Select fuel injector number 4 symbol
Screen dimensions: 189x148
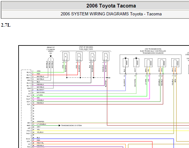[66, 56]
